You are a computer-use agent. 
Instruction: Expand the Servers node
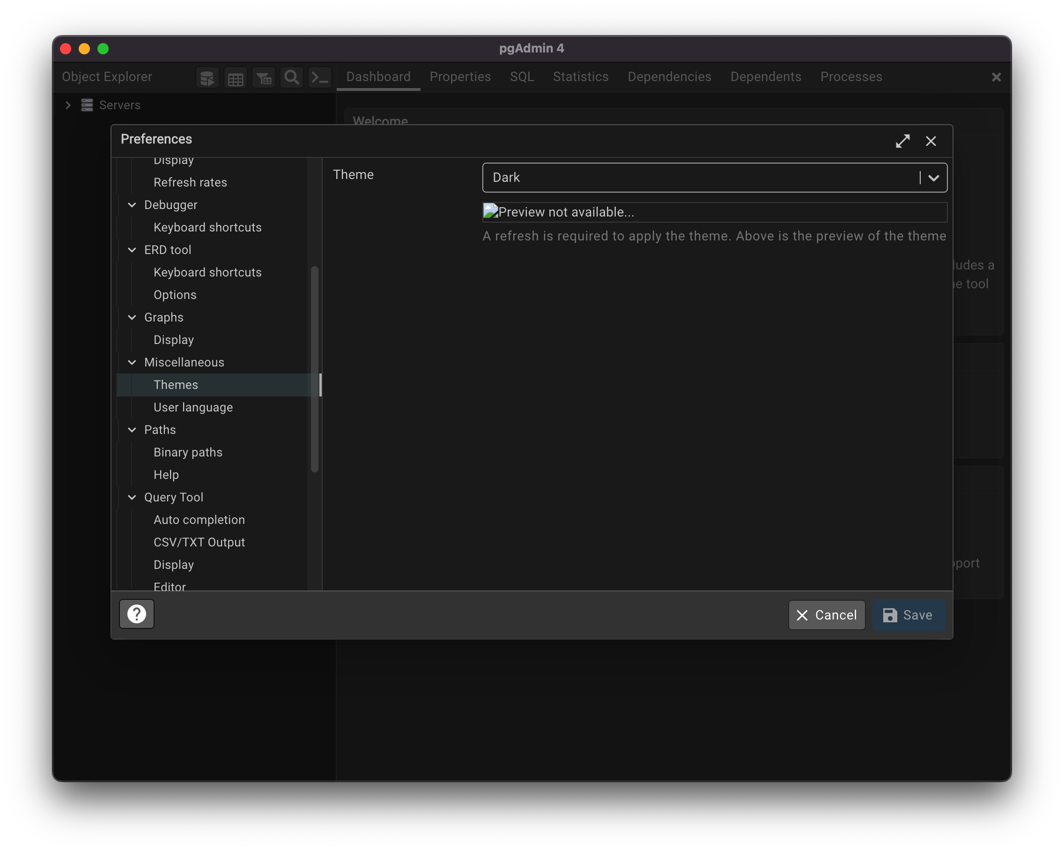click(68, 105)
